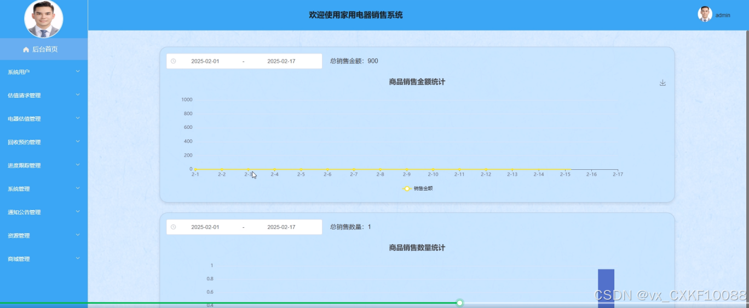Image resolution: width=749 pixels, height=308 pixels.
Task: Go to 后台首页 in the sidebar
Action: [44, 49]
